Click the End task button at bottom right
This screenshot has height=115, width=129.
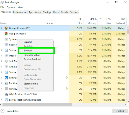(120, 111)
